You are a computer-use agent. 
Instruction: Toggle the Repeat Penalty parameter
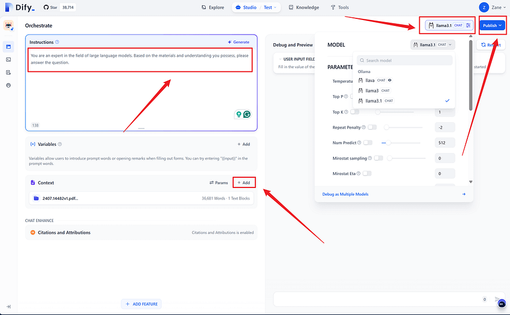pos(372,127)
